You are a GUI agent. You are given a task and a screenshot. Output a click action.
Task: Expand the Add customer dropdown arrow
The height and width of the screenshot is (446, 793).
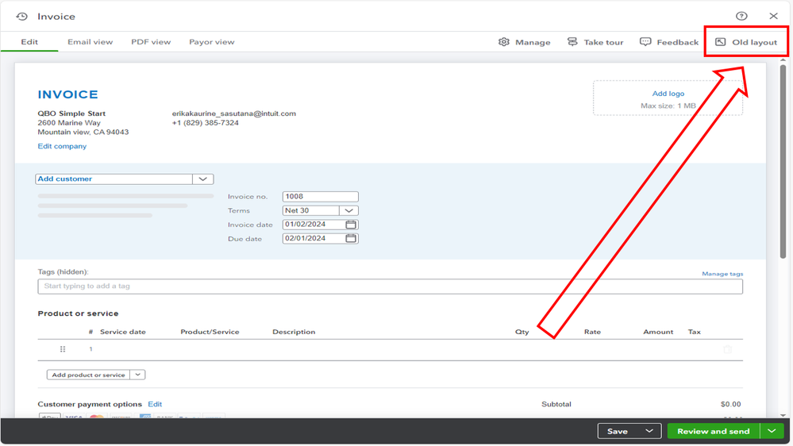[202, 179]
